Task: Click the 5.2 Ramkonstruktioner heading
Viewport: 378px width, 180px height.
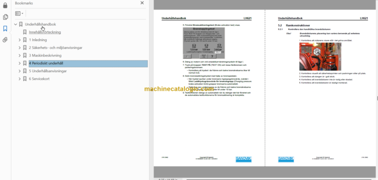Action: pyautogui.click(x=294, y=25)
